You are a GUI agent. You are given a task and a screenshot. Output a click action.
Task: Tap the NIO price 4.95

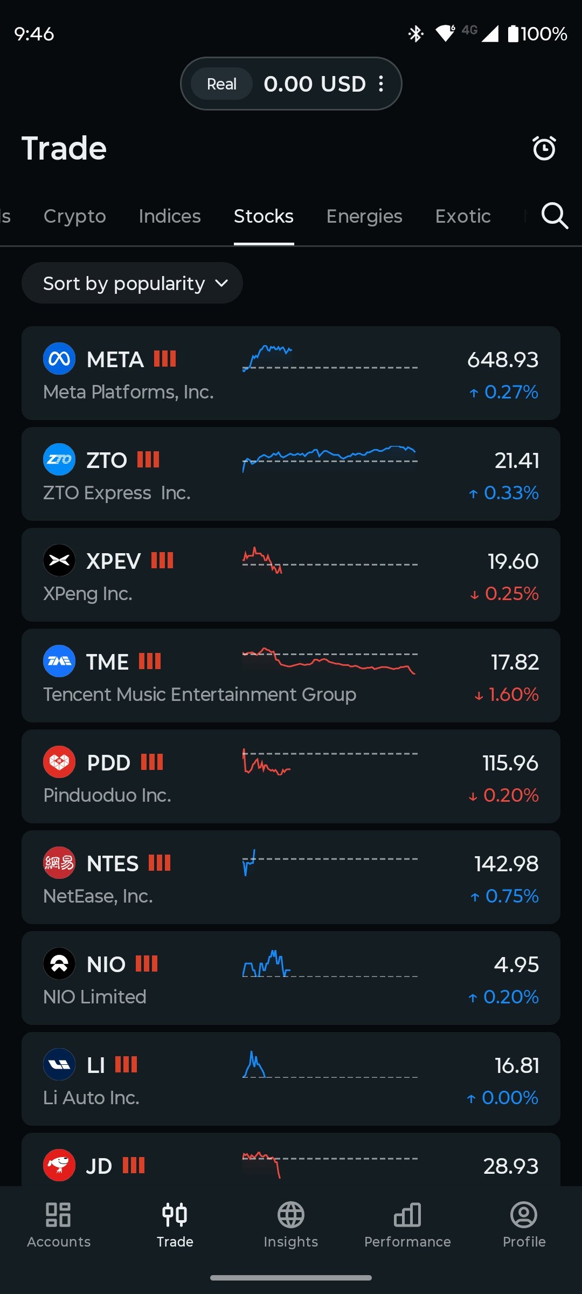click(516, 965)
